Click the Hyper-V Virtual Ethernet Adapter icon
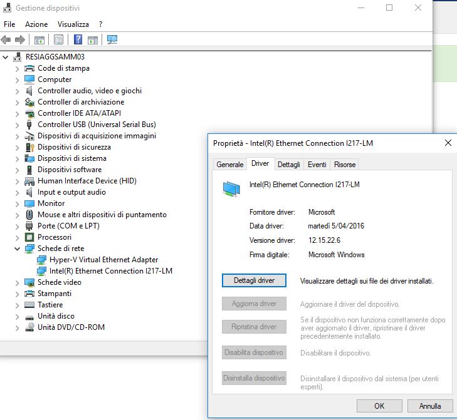 [x=41, y=260]
